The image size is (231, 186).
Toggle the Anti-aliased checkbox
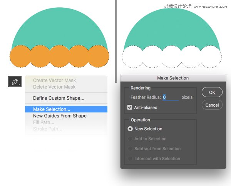(130, 107)
